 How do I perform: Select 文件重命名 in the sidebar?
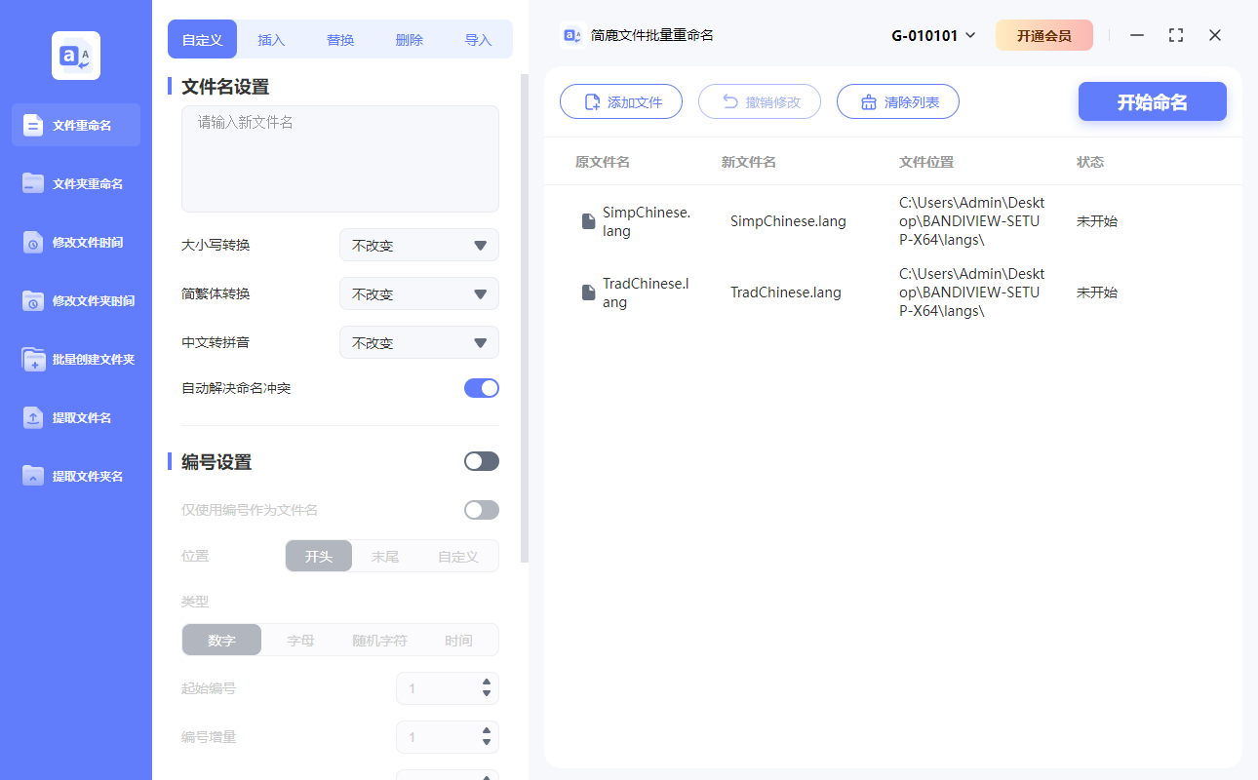(75, 125)
